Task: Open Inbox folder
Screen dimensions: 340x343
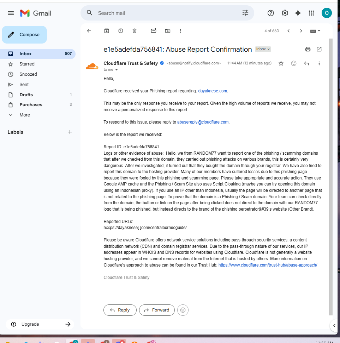Action: [38, 54]
